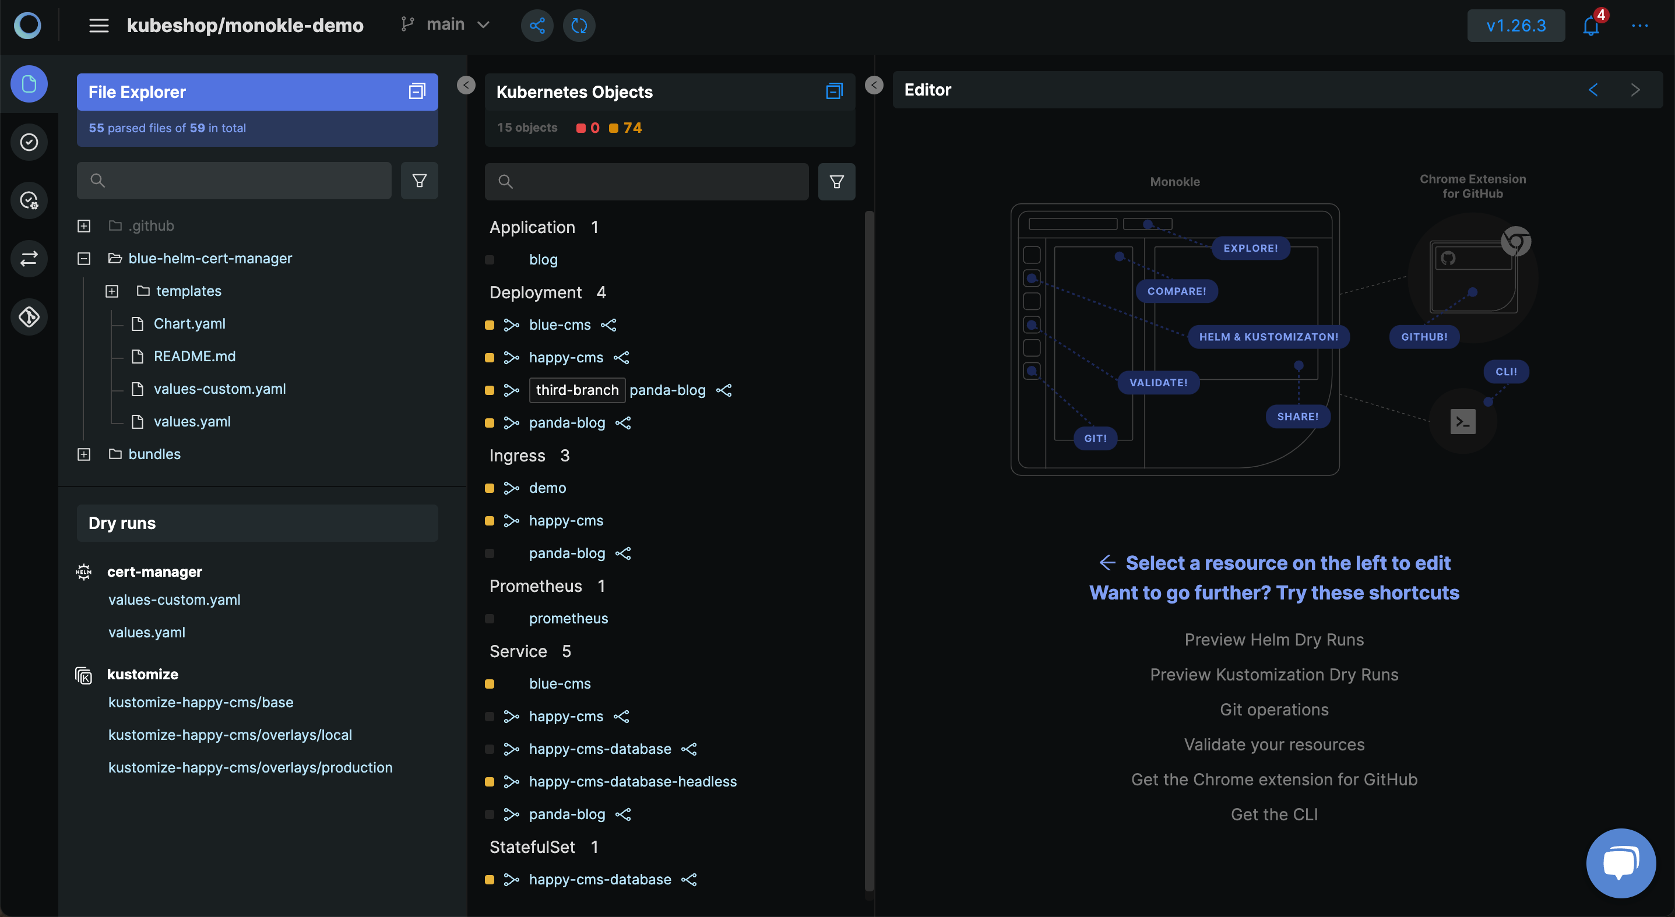Open the hamburger menu
1675x917 pixels.
click(x=99, y=26)
